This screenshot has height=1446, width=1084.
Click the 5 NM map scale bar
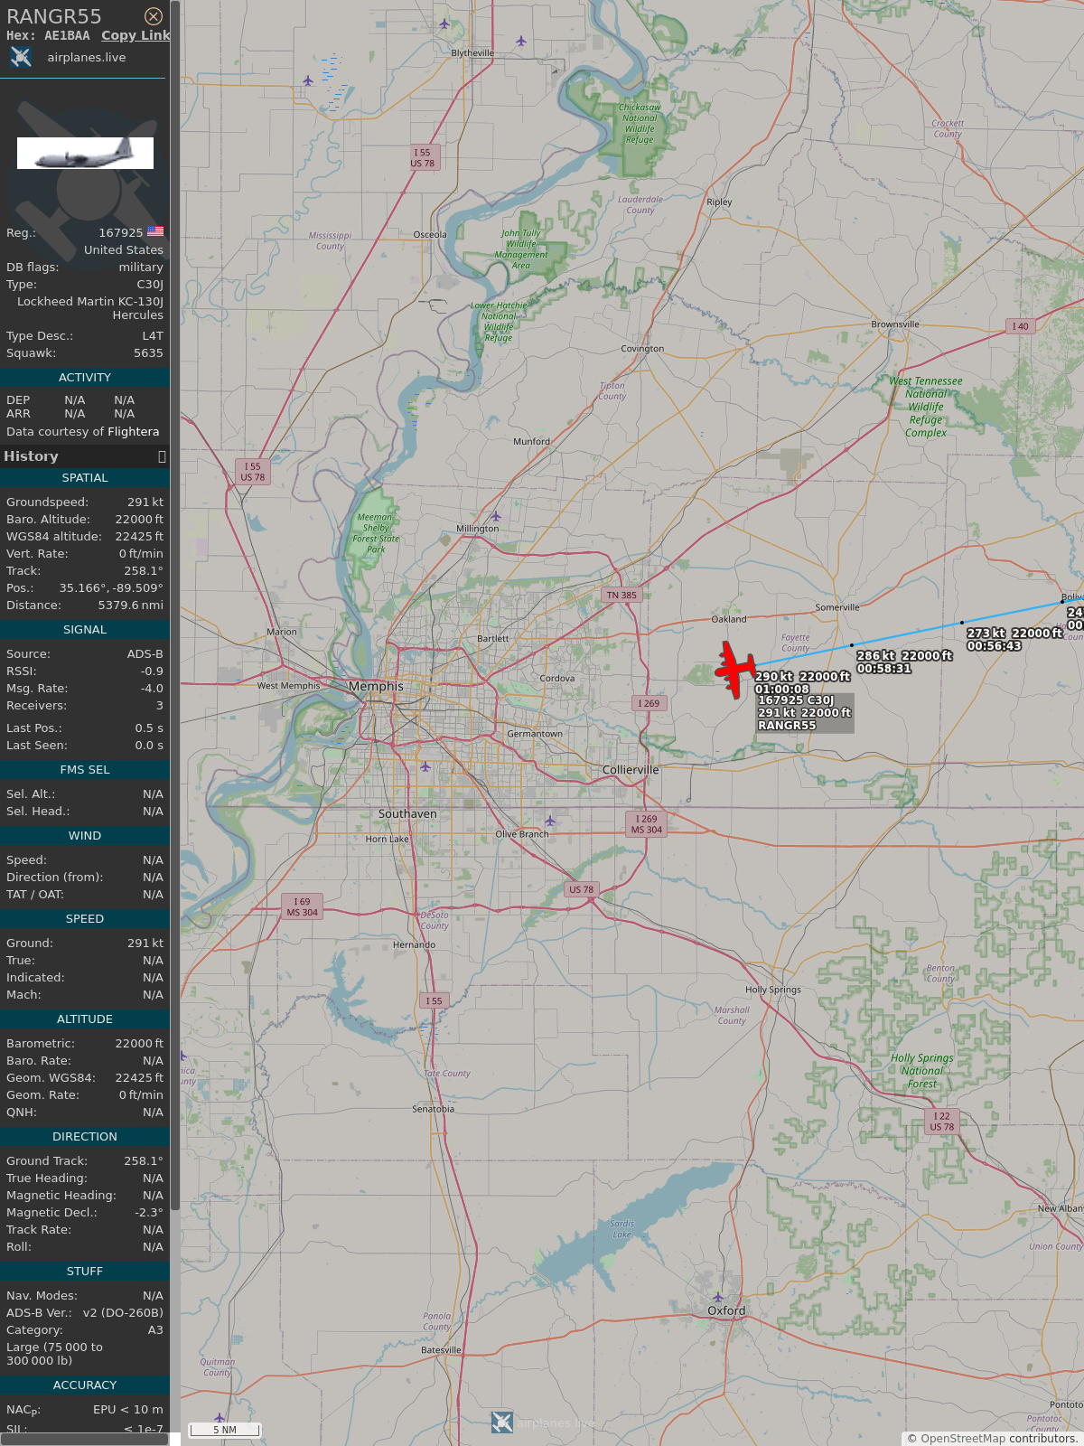click(225, 1430)
